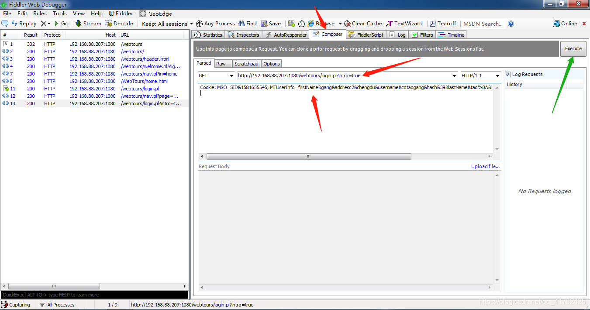Click the comment bubble toolbar icon
The image size is (590, 310).
pyautogui.click(x=5, y=24)
